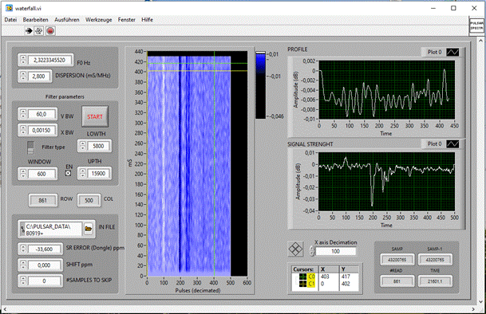Viewport: 486px width, 314px height.
Task: Flip the Filter type toggle switch
Action: (x=30, y=147)
